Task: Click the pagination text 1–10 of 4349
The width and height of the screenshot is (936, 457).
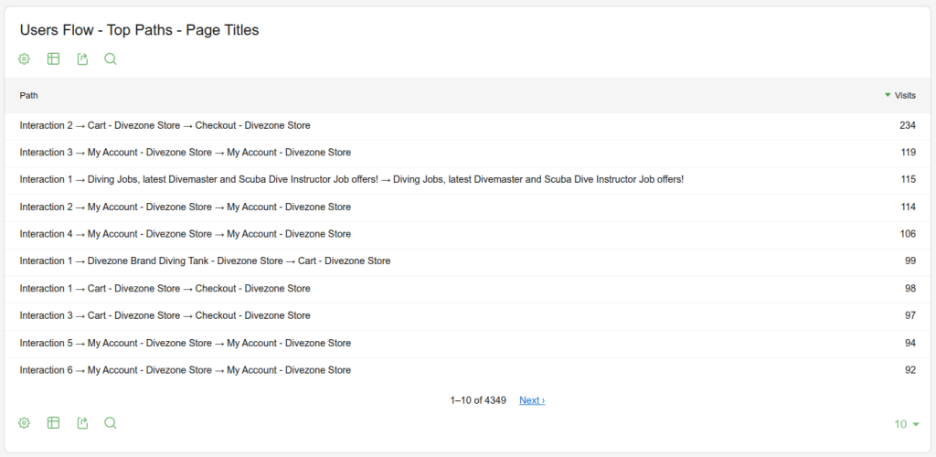Action: point(478,400)
